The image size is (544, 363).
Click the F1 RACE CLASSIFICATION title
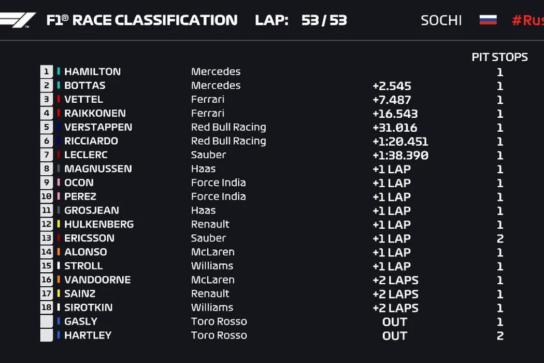(x=141, y=20)
